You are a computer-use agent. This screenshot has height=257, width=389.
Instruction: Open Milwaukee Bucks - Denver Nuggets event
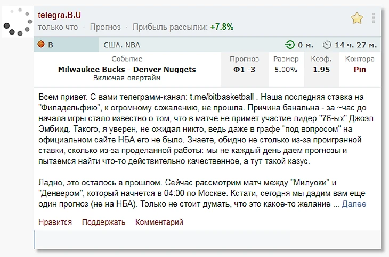pyautogui.click(x=127, y=70)
